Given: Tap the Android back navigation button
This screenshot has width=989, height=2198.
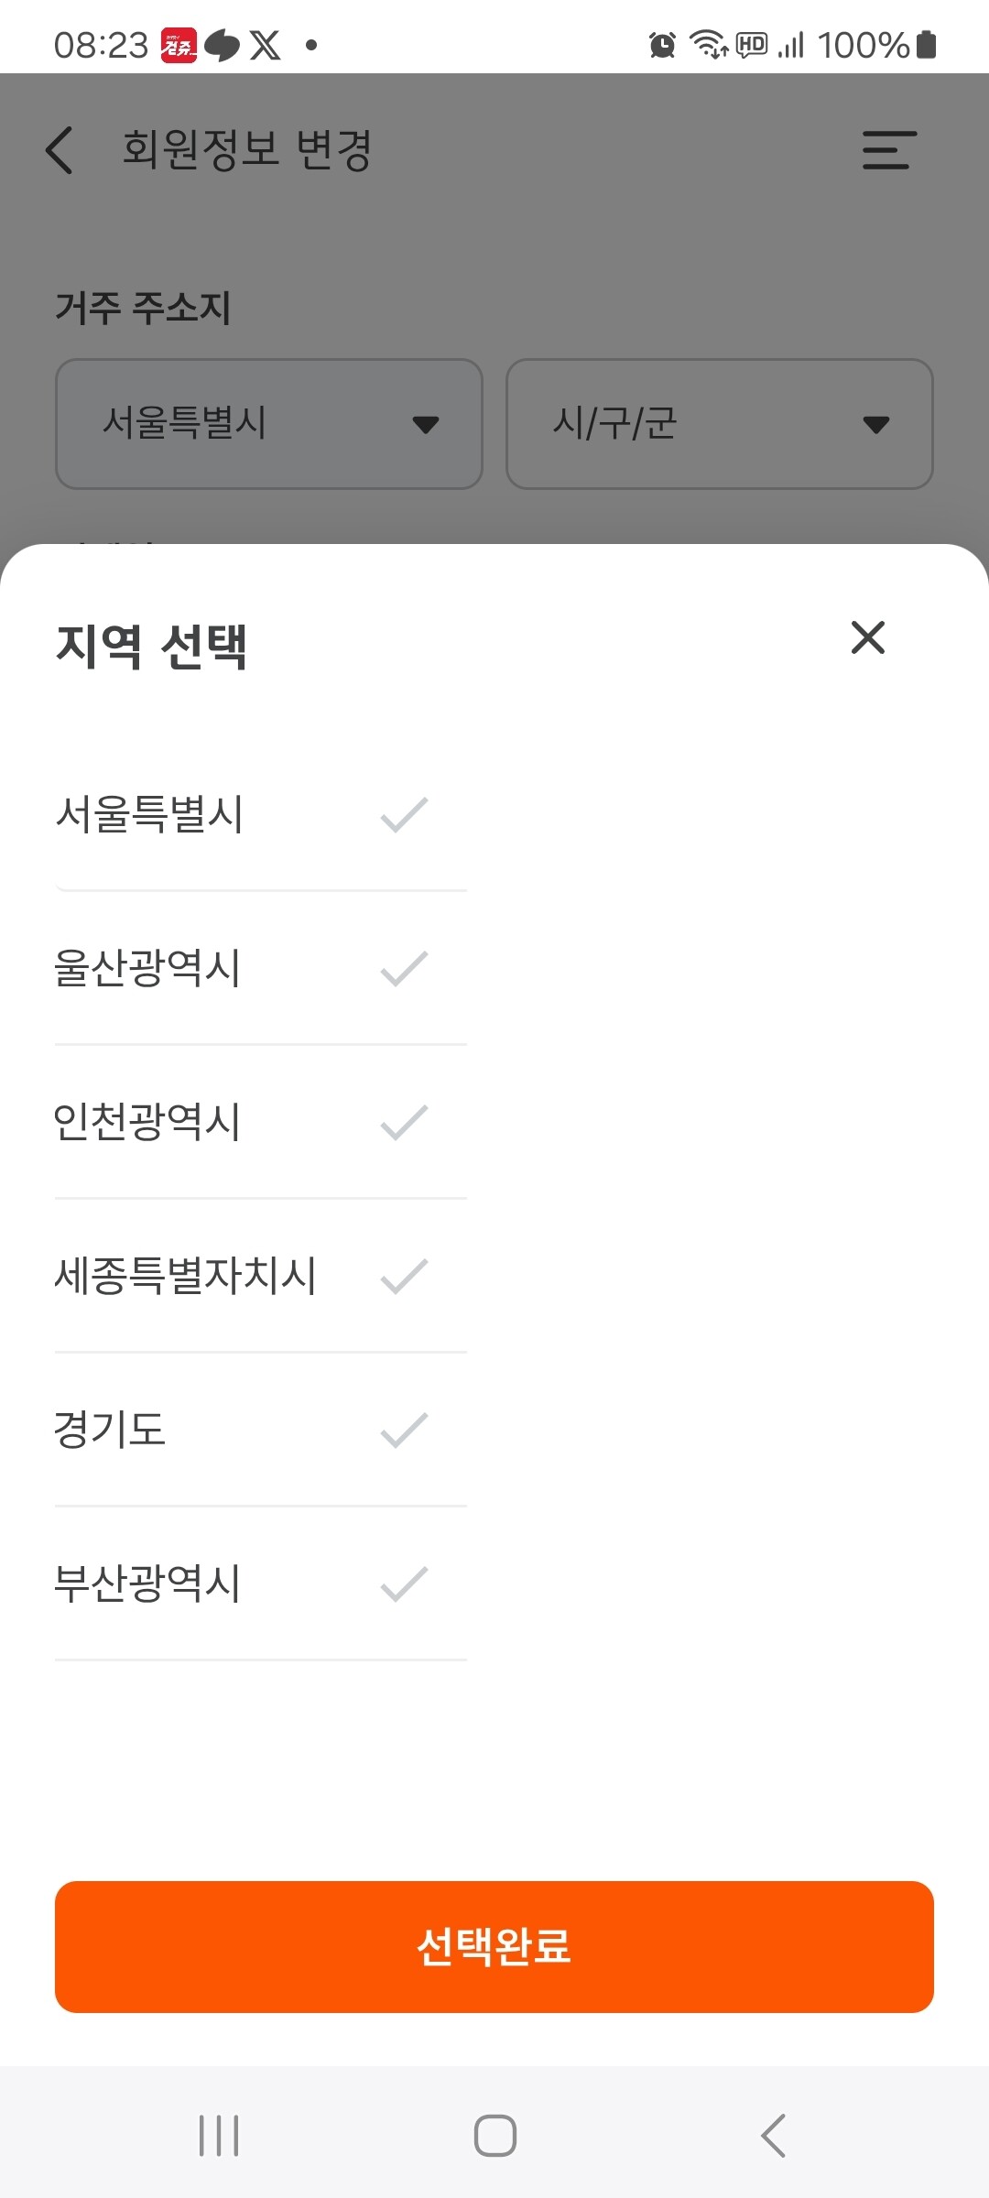Looking at the screenshot, I should pyautogui.click(x=773, y=2136).
